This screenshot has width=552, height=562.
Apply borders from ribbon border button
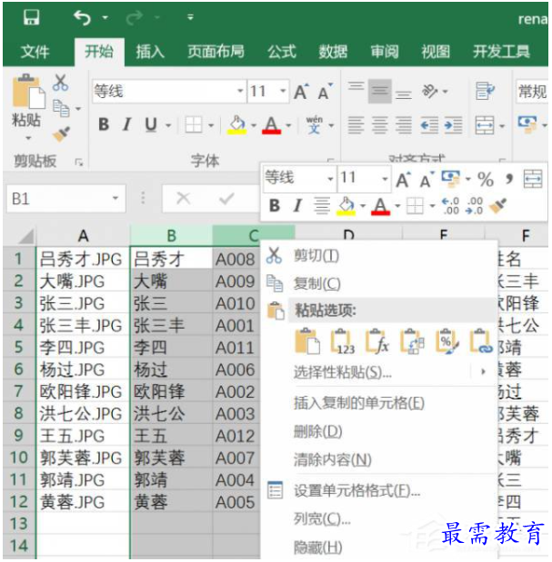(194, 124)
